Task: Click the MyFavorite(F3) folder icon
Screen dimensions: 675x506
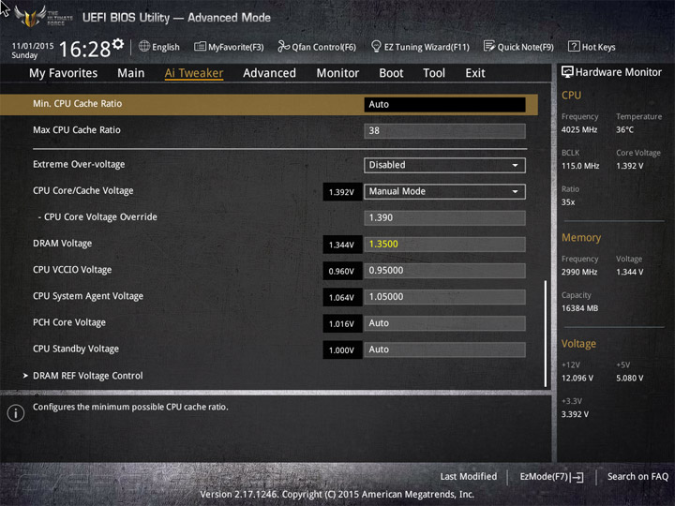Action: coord(200,46)
